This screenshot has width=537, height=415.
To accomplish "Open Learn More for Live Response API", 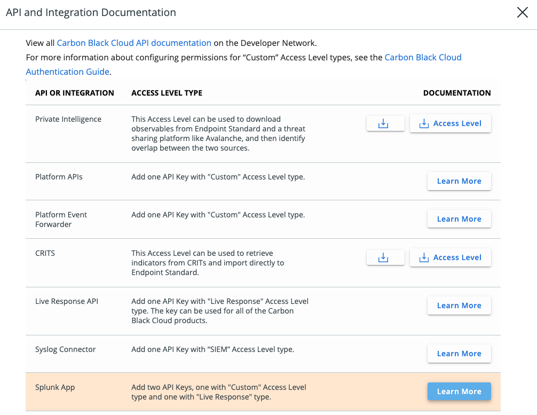I will click(459, 306).
